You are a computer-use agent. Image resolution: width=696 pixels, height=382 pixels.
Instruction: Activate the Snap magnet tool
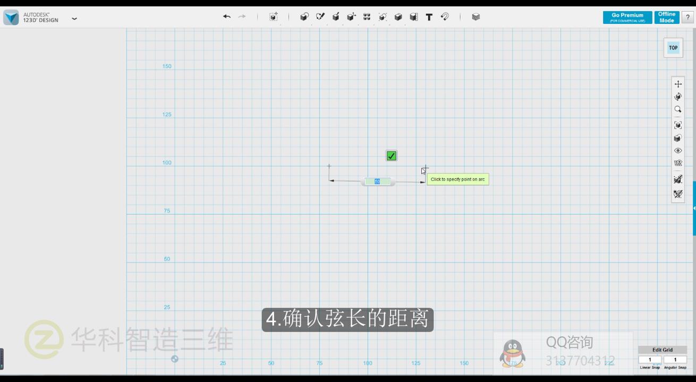coord(445,17)
